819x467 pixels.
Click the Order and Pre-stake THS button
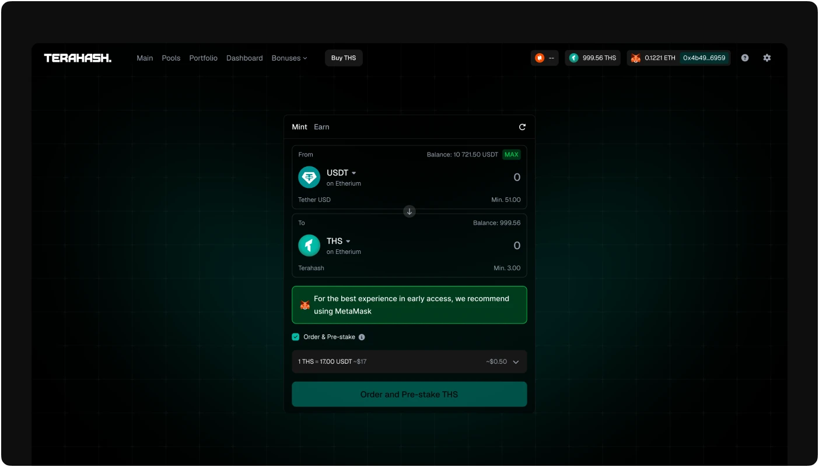(x=409, y=395)
